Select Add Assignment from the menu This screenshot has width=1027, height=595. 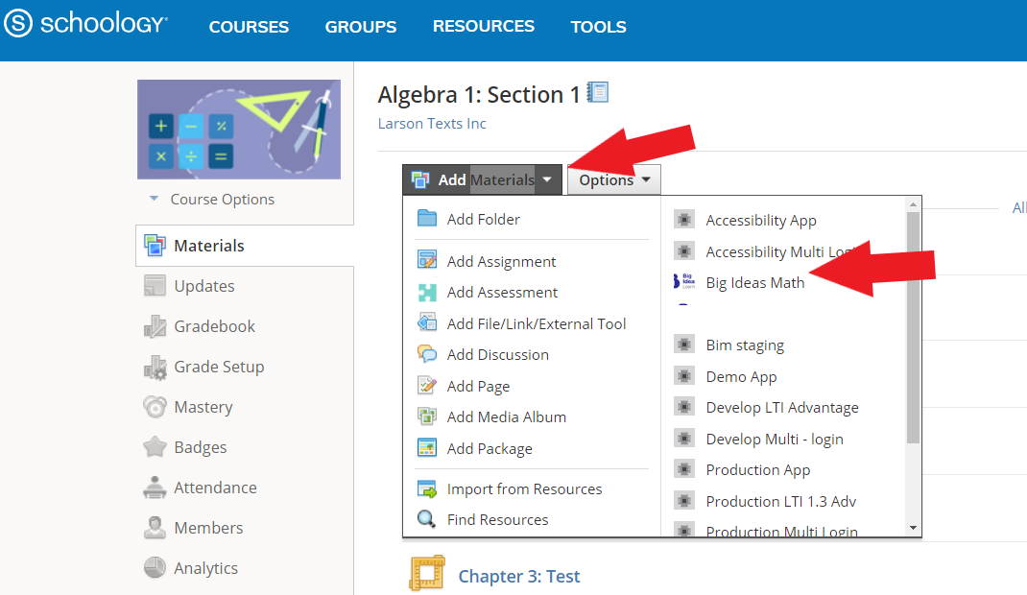pyautogui.click(x=501, y=261)
